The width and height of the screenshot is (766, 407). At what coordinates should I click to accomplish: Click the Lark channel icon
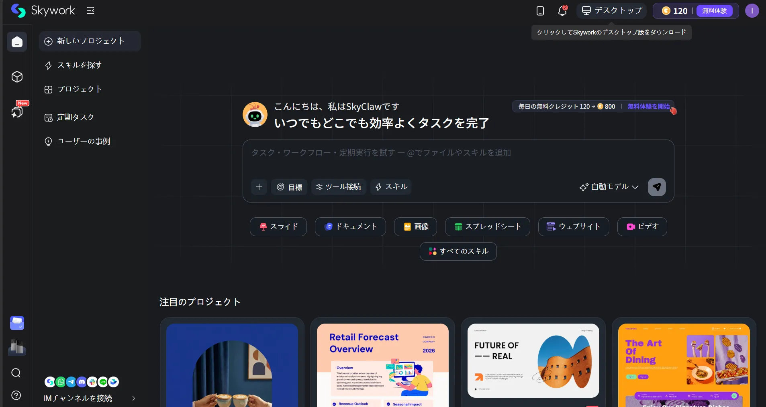point(114,382)
